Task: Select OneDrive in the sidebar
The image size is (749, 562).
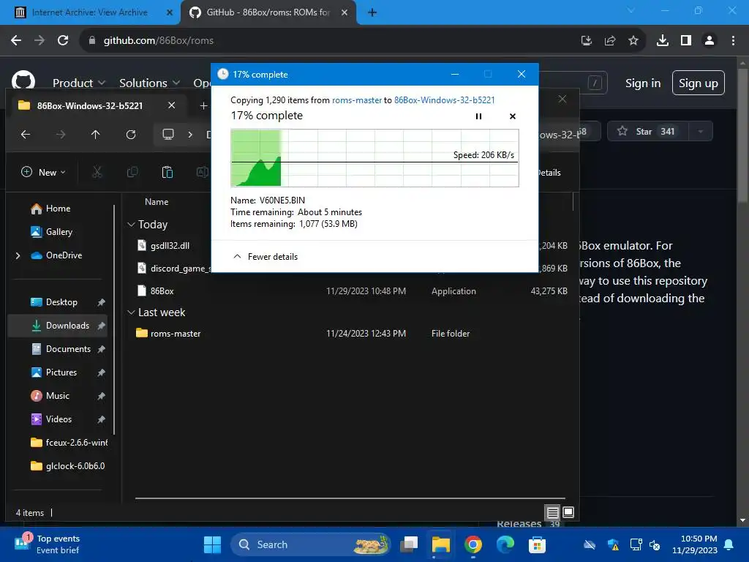Action: click(64, 255)
